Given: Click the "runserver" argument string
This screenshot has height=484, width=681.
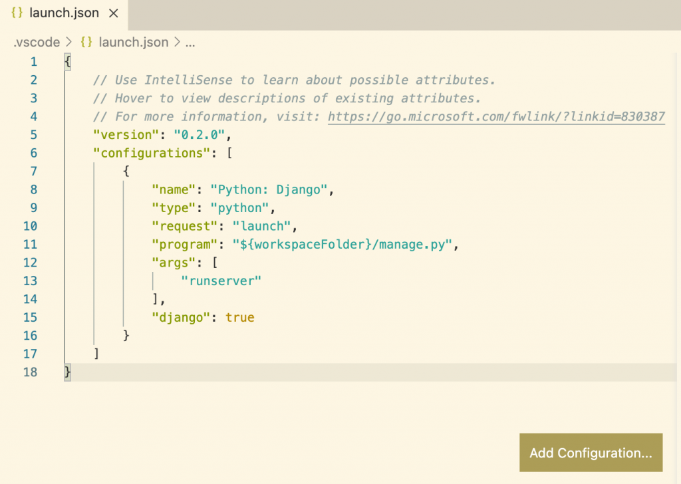Looking at the screenshot, I should tap(221, 281).
